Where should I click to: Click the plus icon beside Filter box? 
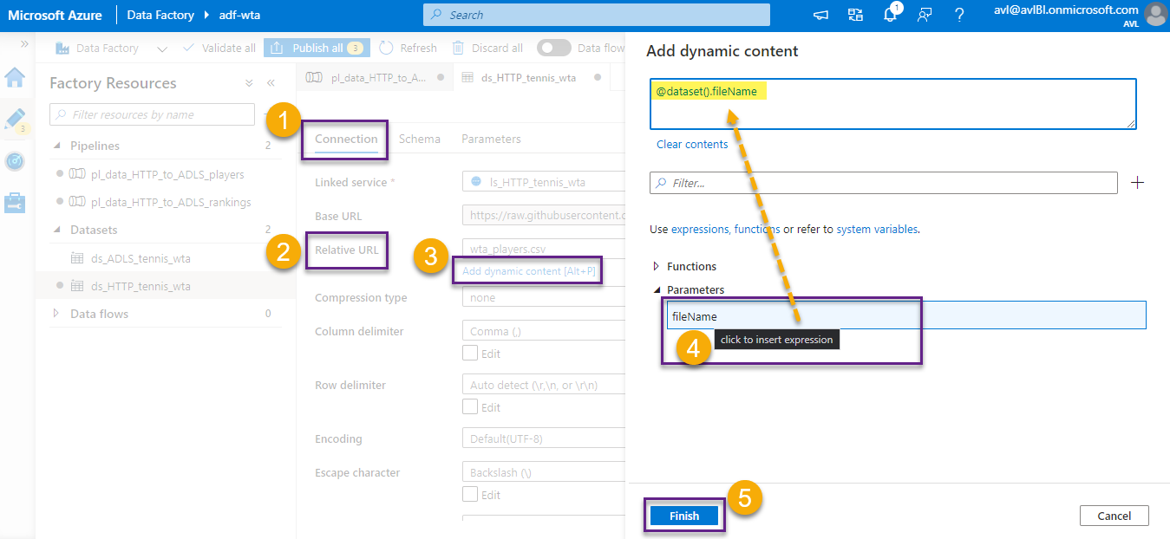click(x=1138, y=183)
